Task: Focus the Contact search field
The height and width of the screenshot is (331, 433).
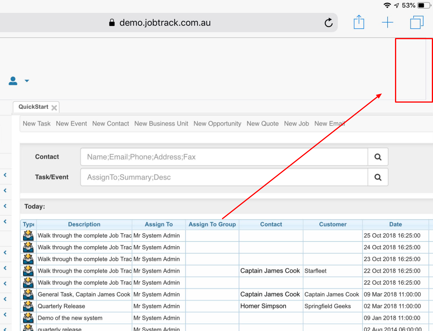Action: click(224, 157)
